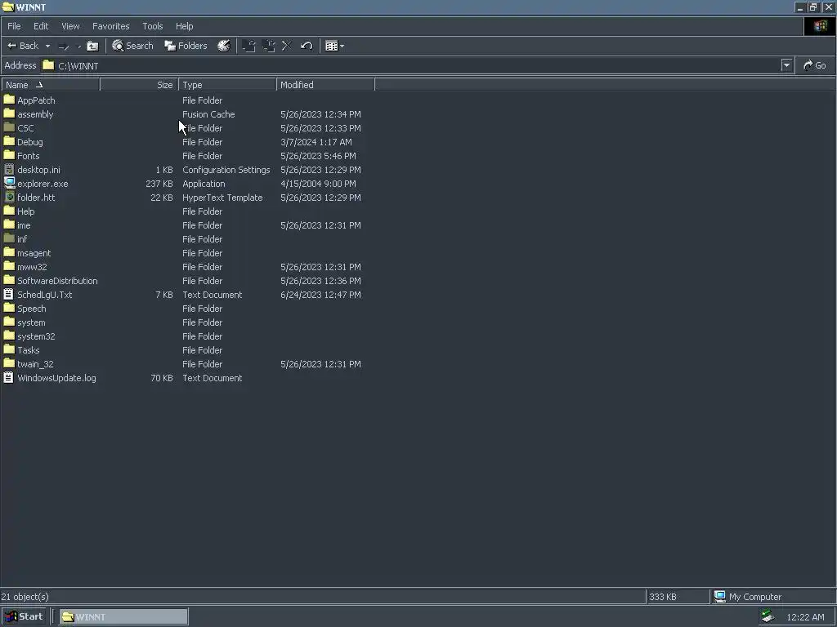This screenshot has width=837, height=627.
Task: Select the SchedLgU.Txt document icon
Action: 8,294
